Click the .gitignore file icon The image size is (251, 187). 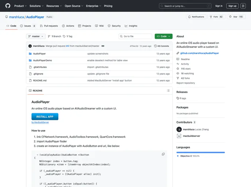pyautogui.click(x=30, y=74)
